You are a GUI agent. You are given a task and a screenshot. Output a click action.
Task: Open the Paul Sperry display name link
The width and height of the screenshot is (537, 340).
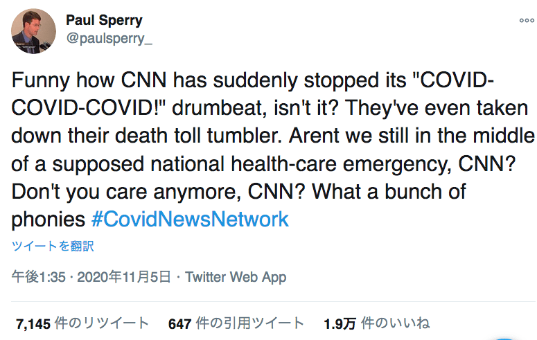click(104, 20)
